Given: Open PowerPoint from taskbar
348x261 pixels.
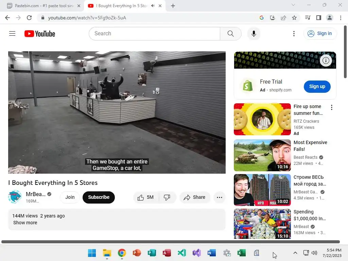Looking at the screenshot, I should pos(137,253).
